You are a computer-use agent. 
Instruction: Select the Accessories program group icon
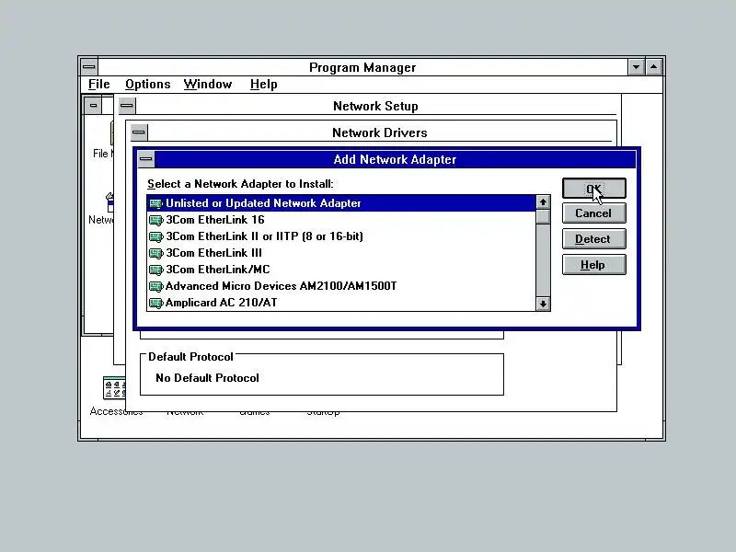pos(114,387)
